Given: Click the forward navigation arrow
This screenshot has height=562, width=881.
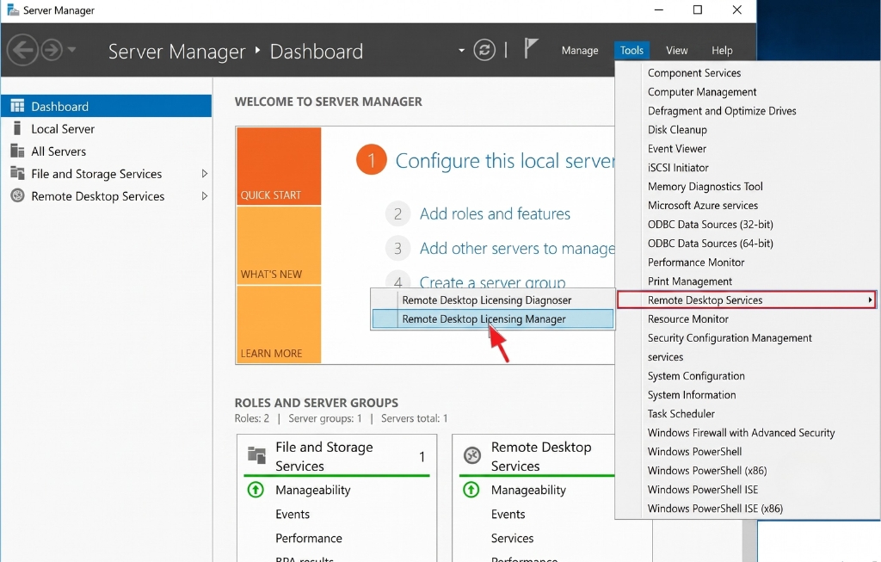Looking at the screenshot, I should coord(52,50).
